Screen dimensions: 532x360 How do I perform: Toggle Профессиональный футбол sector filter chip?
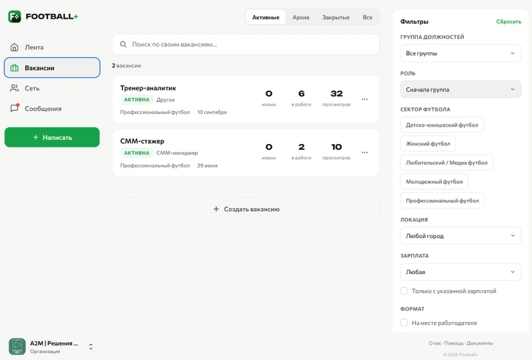click(442, 201)
